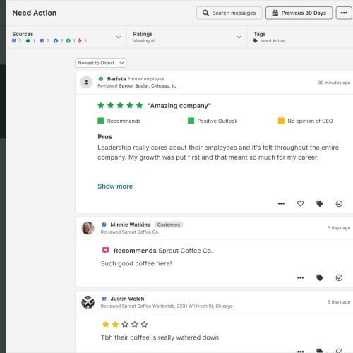The width and height of the screenshot is (353, 353).
Task: Click "Reviewed Sprout Social, Chicago, IL" text
Action: click(x=137, y=86)
